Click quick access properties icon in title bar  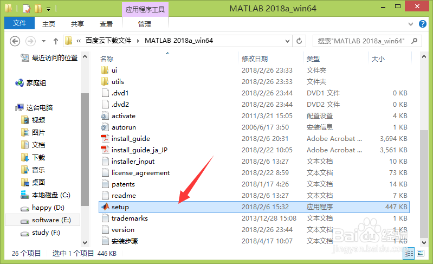tap(27, 9)
